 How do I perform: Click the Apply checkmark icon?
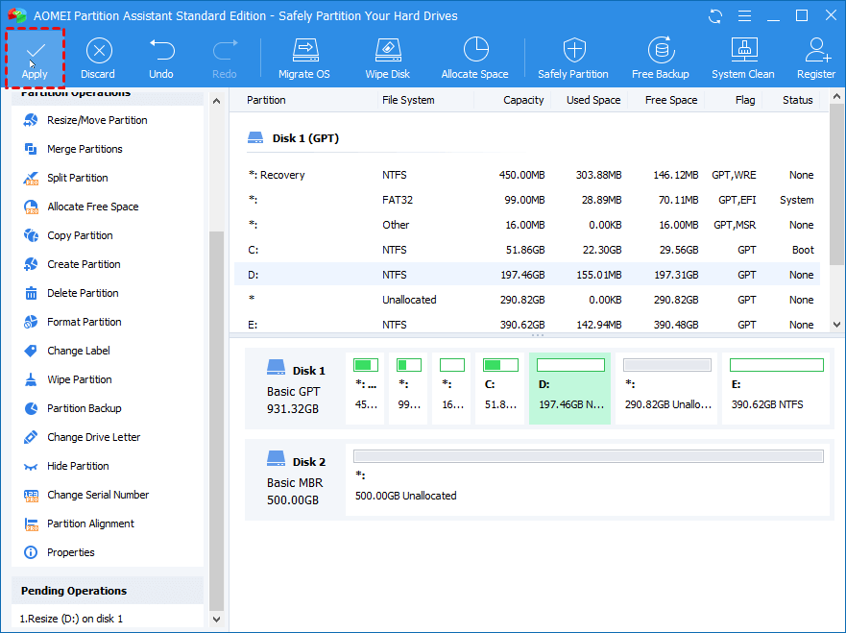[35, 50]
